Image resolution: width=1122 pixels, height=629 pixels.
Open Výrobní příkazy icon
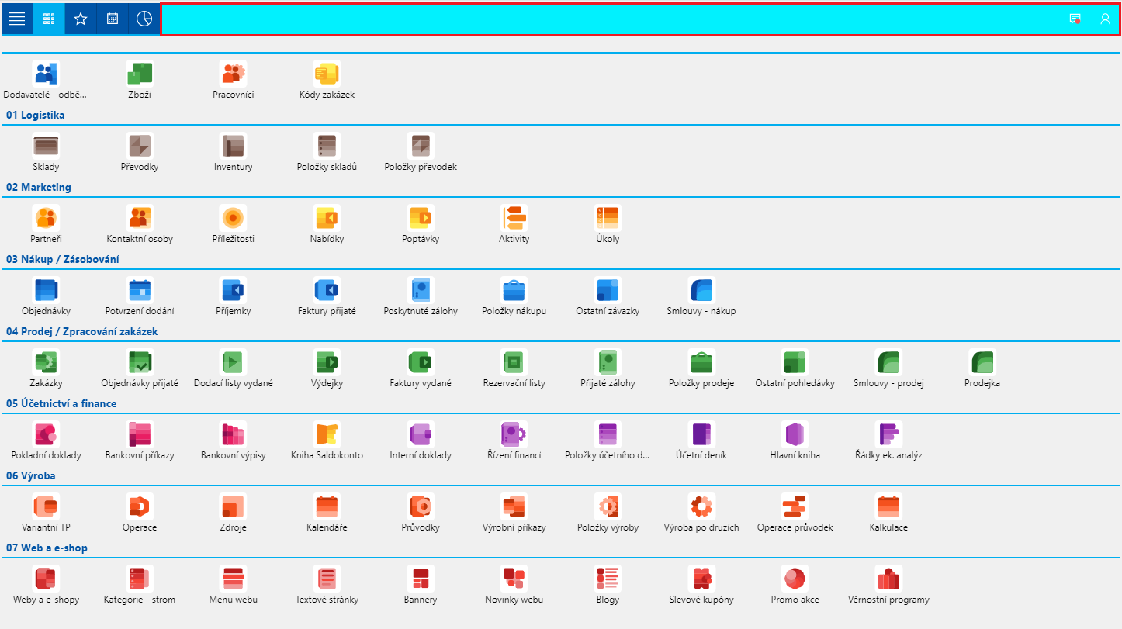tap(514, 506)
